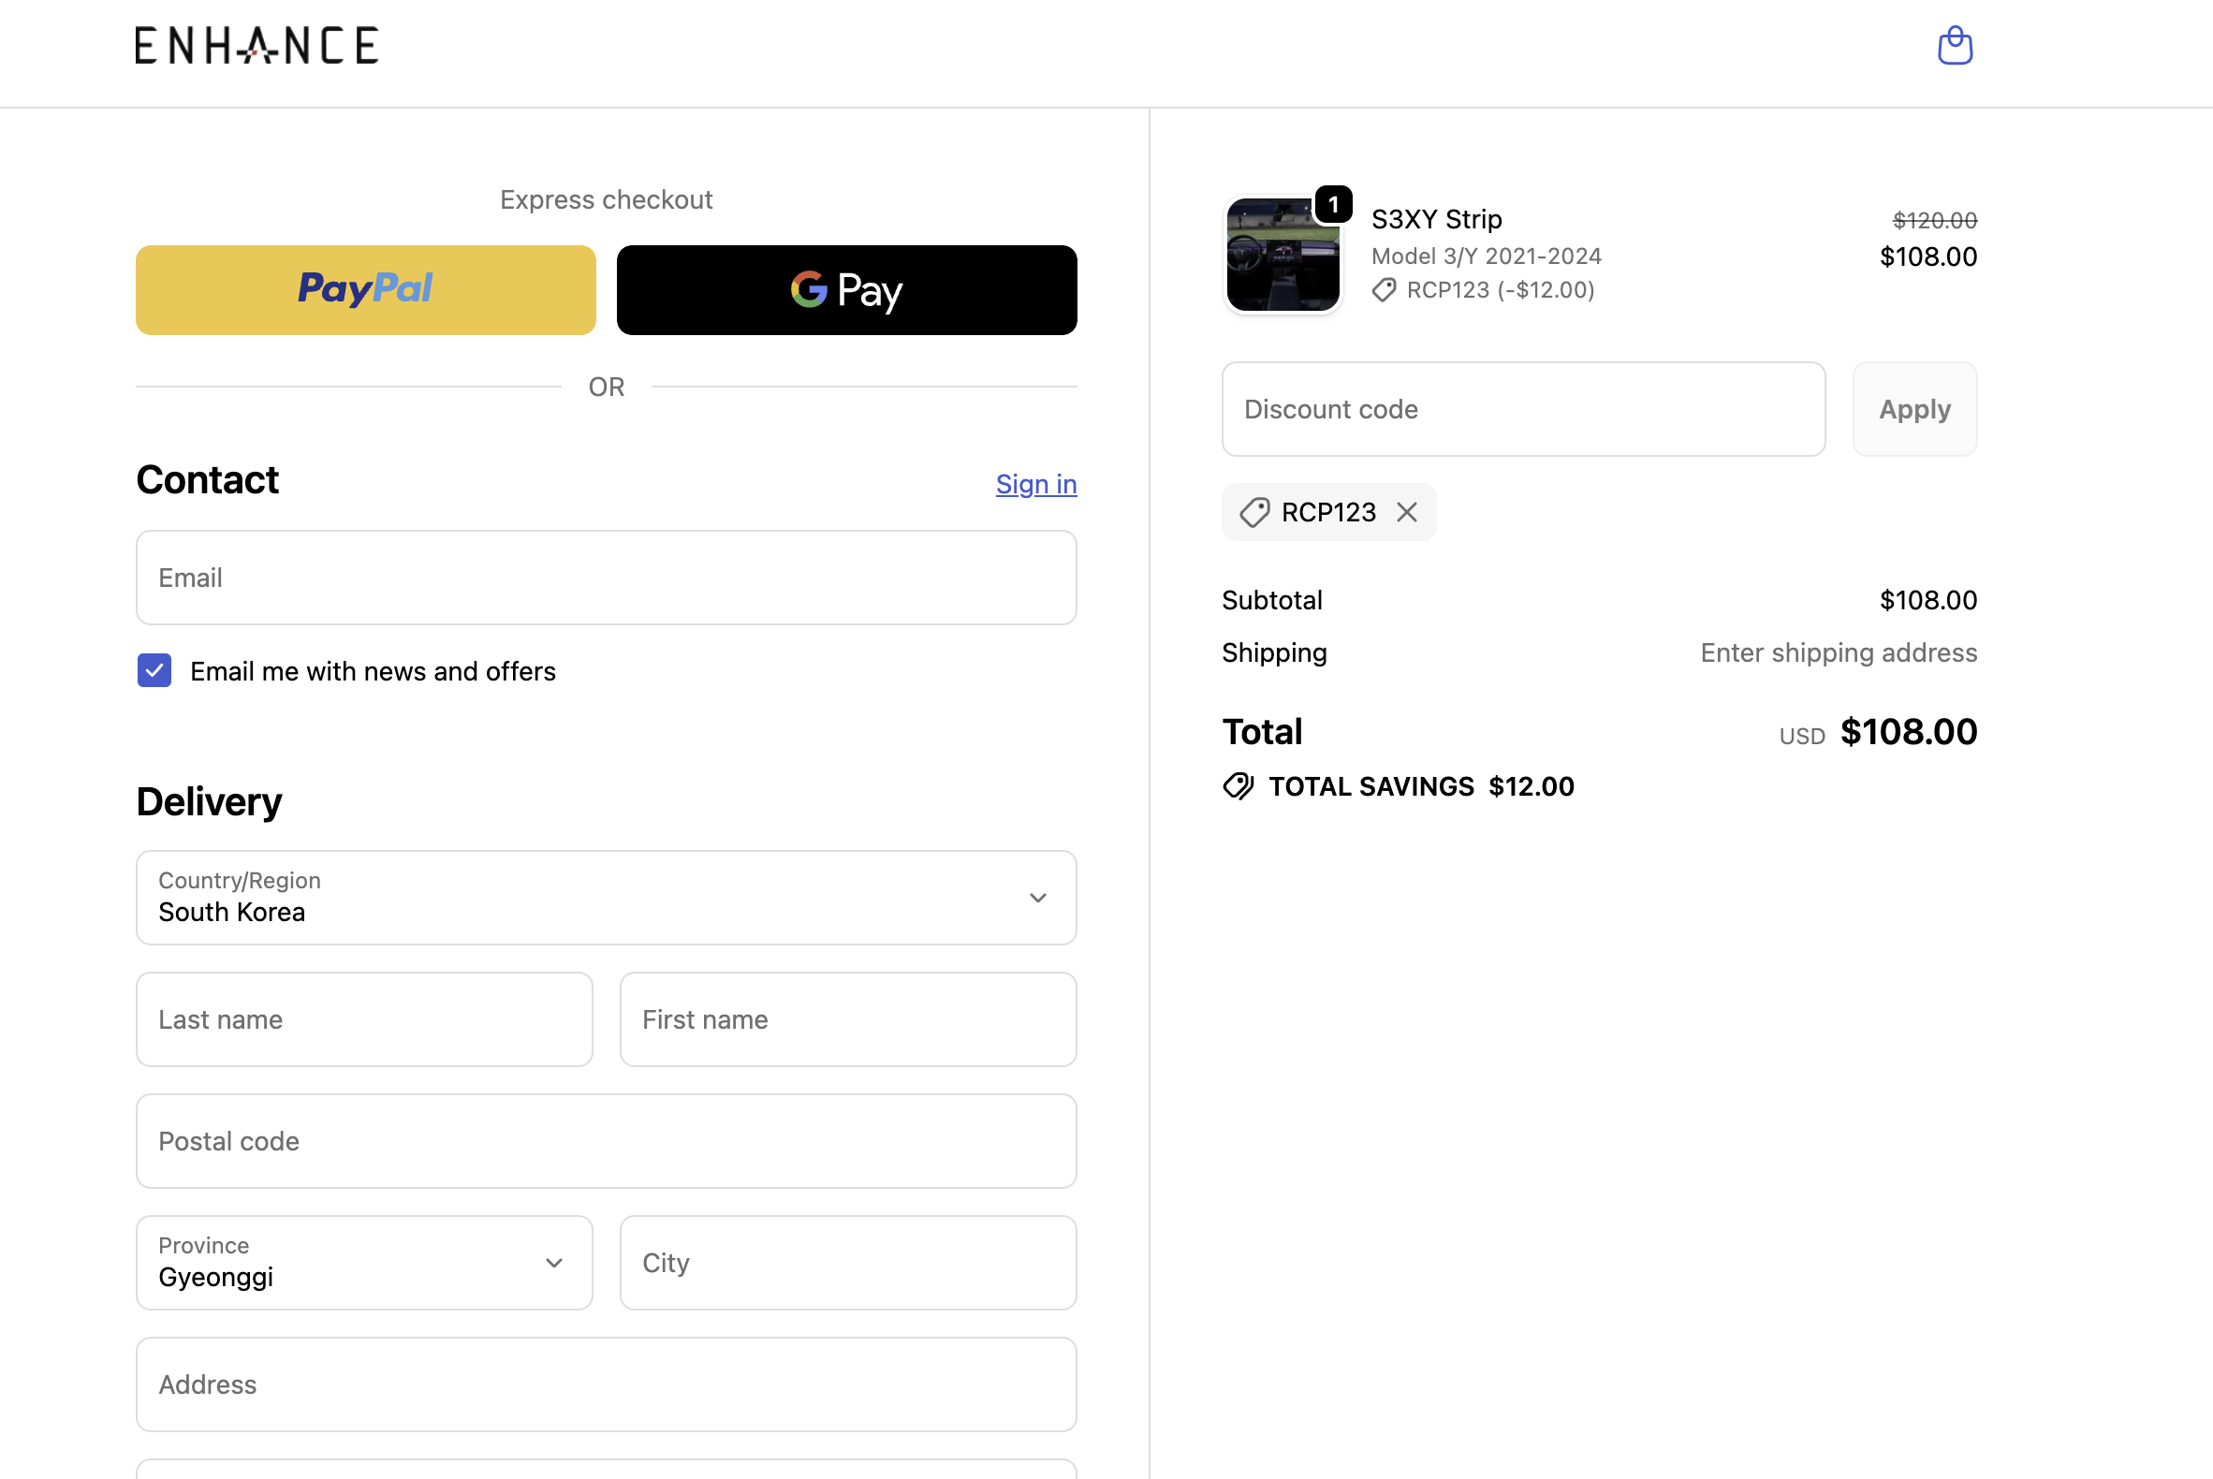Select the First name field

coord(847,1019)
